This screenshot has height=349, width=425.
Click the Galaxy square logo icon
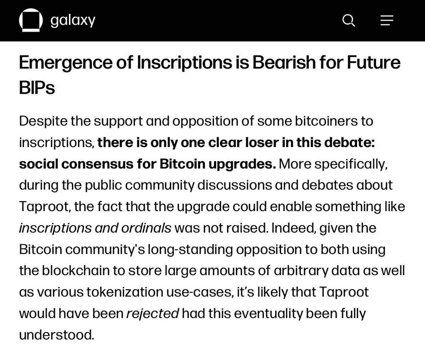(30, 21)
